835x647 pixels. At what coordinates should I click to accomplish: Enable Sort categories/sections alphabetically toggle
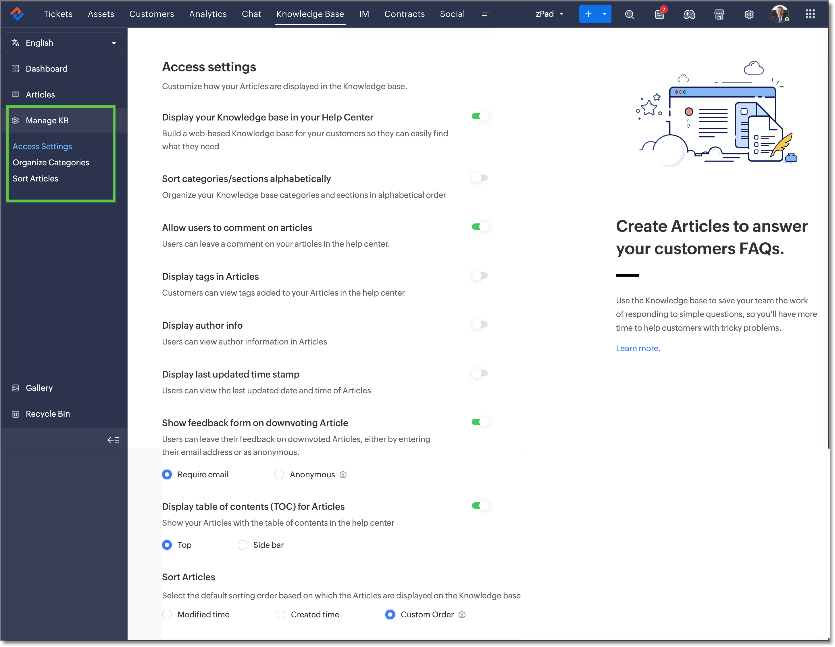coord(480,178)
